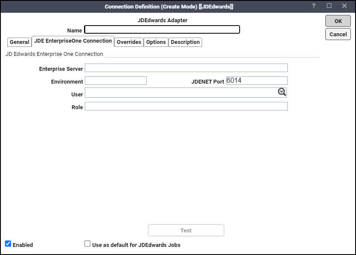Click the Cancel button
356x255 pixels.
pyautogui.click(x=338, y=34)
